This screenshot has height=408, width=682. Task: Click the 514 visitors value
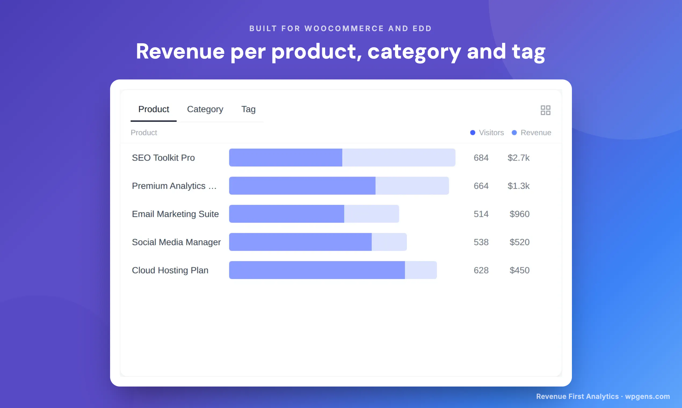pos(481,214)
